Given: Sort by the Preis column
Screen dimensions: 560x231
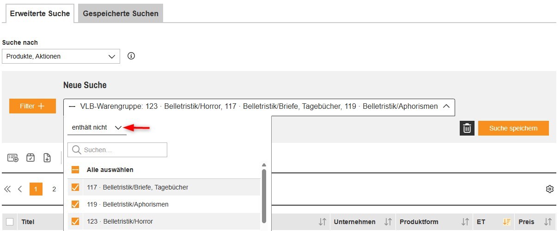Looking at the screenshot, I should tap(548, 222).
